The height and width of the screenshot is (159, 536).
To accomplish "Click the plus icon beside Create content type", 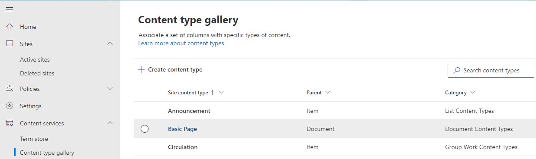I will coord(141,69).
